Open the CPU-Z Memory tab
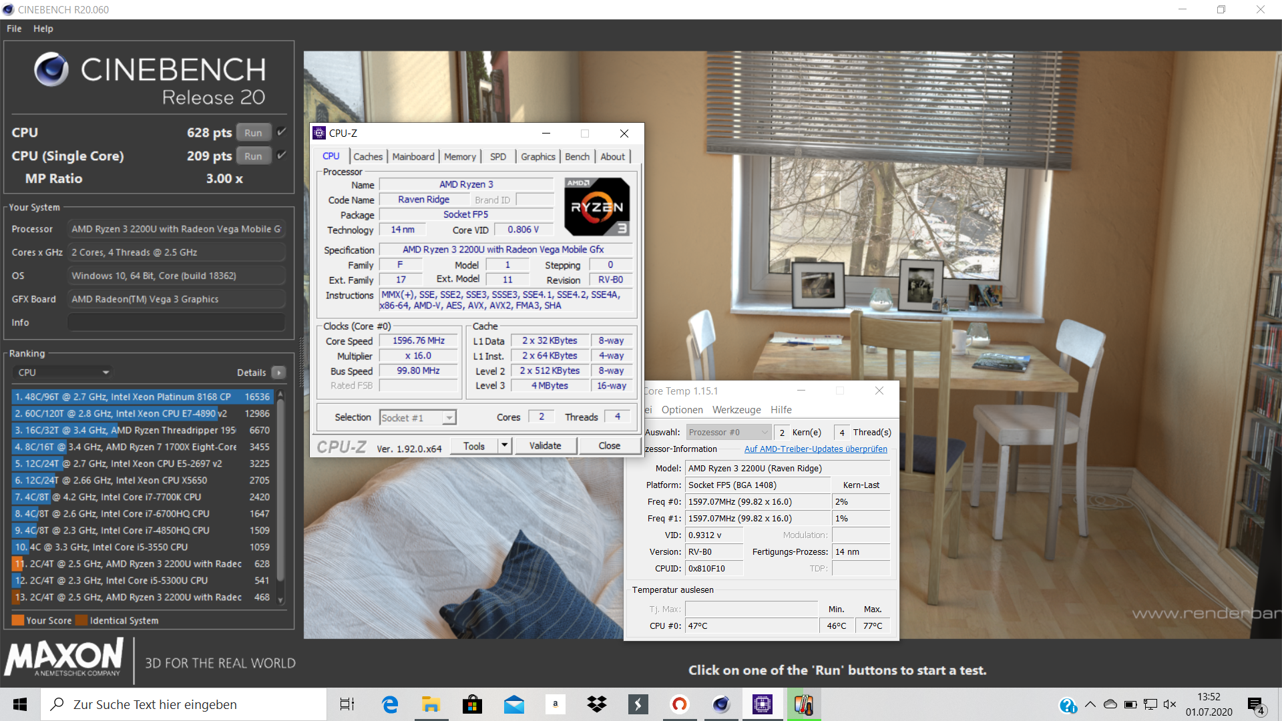The height and width of the screenshot is (721, 1282). [x=460, y=156]
